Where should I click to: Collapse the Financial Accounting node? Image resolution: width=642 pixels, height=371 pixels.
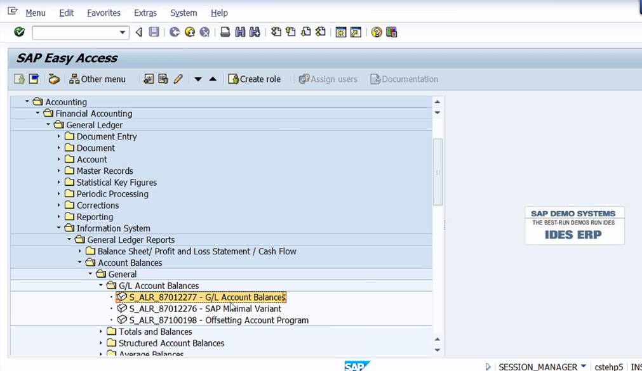(37, 114)
